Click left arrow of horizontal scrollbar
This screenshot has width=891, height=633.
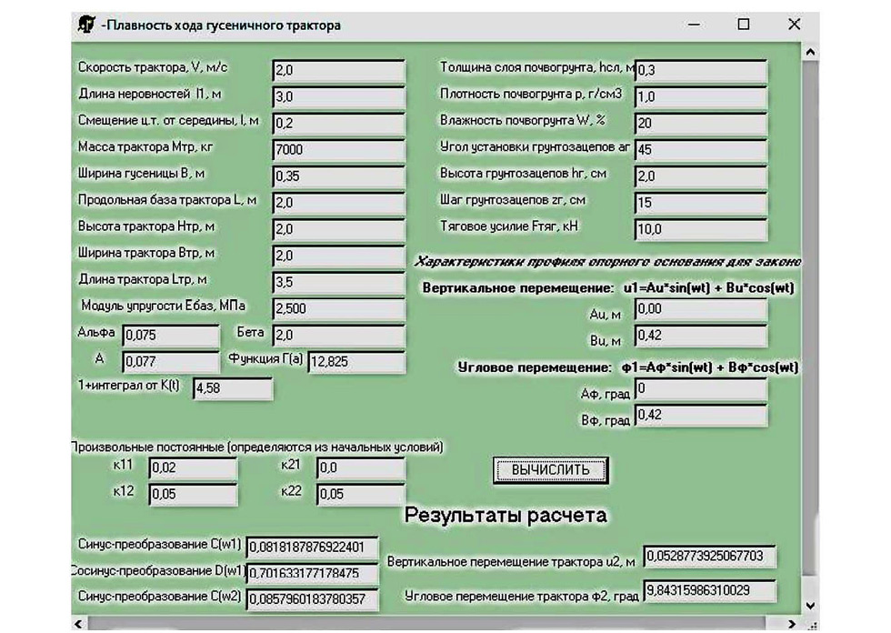point(78,625)
